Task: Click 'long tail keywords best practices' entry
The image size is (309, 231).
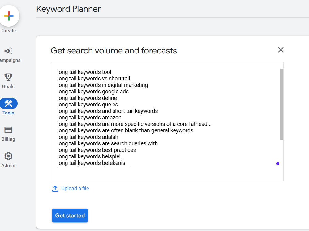Action: click(x=97, y=150)
